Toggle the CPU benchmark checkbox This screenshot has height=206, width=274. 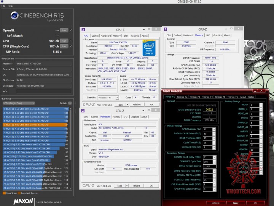[x=71, y=41]
